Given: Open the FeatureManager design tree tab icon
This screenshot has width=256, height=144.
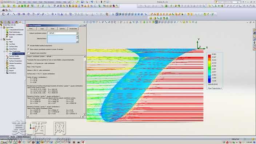Looking at the screenshot, I should coord(1,22).
